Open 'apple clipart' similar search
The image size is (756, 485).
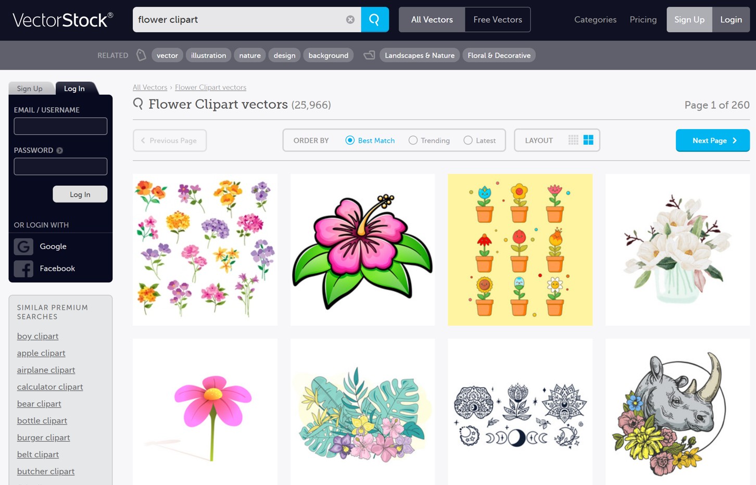(x=41, y=353)
